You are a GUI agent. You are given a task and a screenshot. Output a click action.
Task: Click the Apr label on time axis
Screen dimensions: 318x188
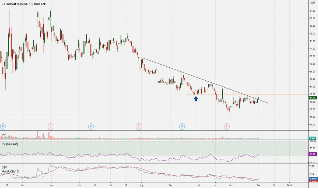(x=22, y=185)
